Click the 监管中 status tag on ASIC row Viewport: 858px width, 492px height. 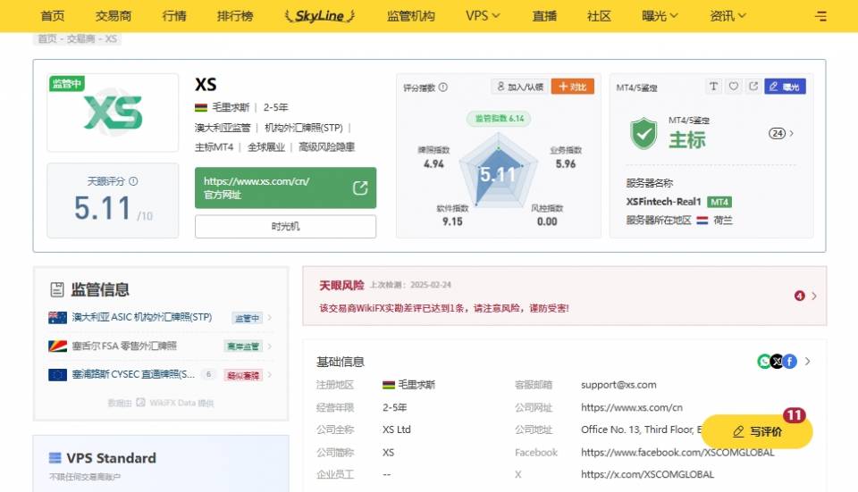point(247,318)
